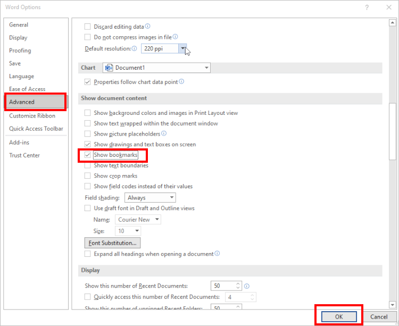Viewport: 399px width, 326px height.
Task: Open the draft font Size dropdown
Action: tap(128, 231)
